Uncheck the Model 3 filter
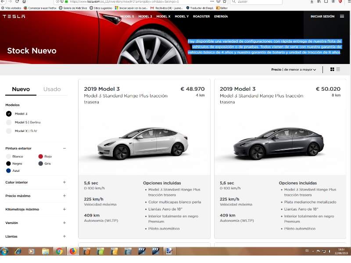 [x=9, y=114]
